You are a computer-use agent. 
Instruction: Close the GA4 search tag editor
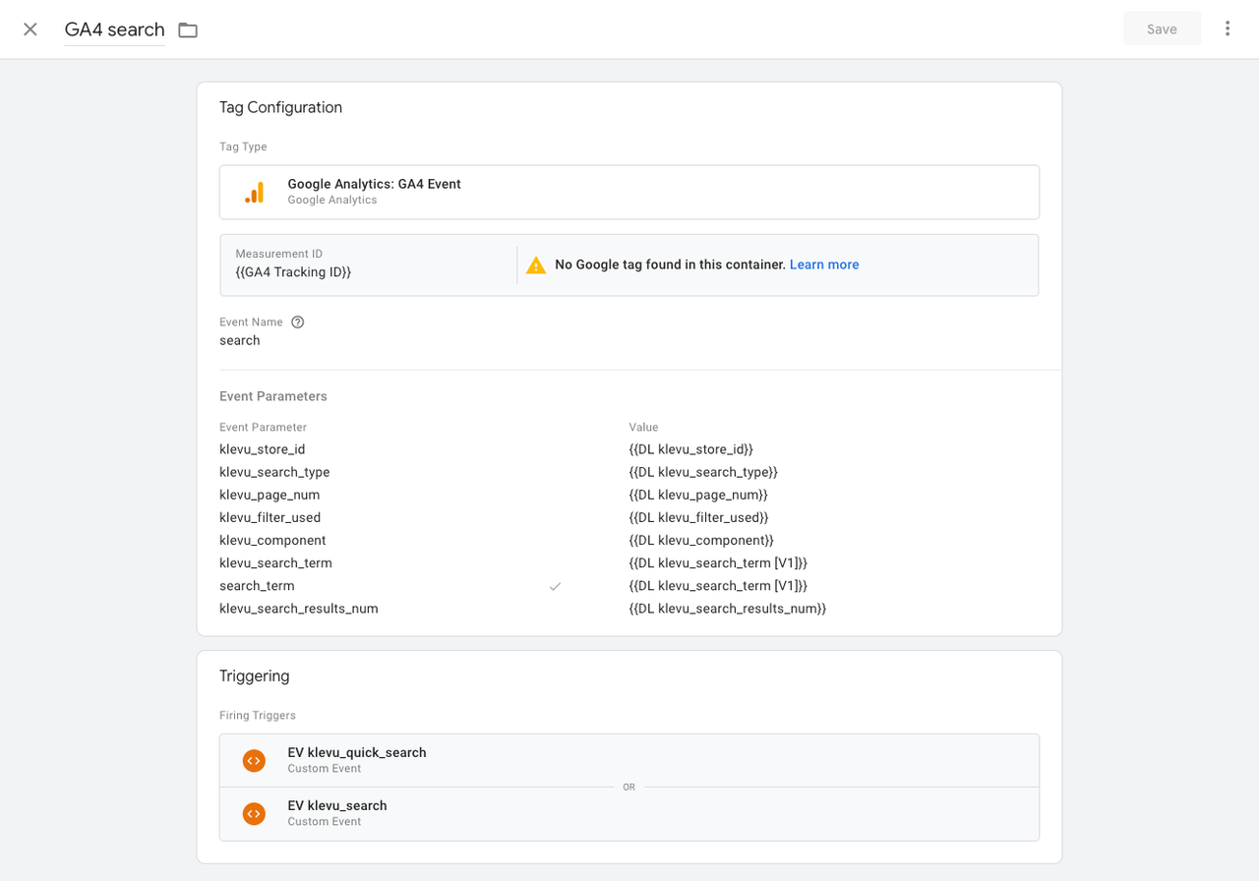(30, 29)
